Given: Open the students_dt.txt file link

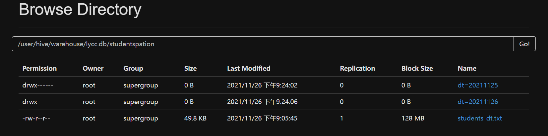Looking at the screenshot, I should (479, 118).
